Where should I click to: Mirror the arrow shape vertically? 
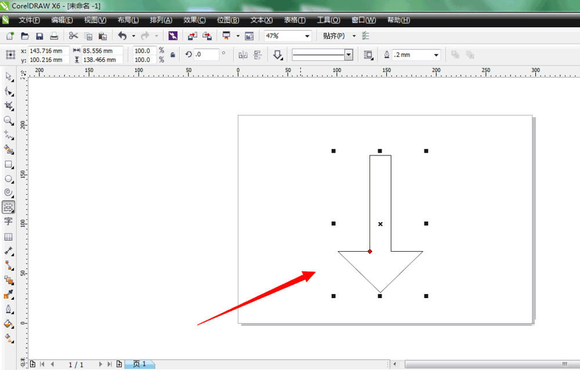point(258,55)
